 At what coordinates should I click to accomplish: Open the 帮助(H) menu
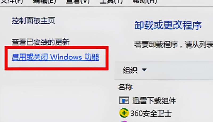pyautogui.click(x=144, y=2)
